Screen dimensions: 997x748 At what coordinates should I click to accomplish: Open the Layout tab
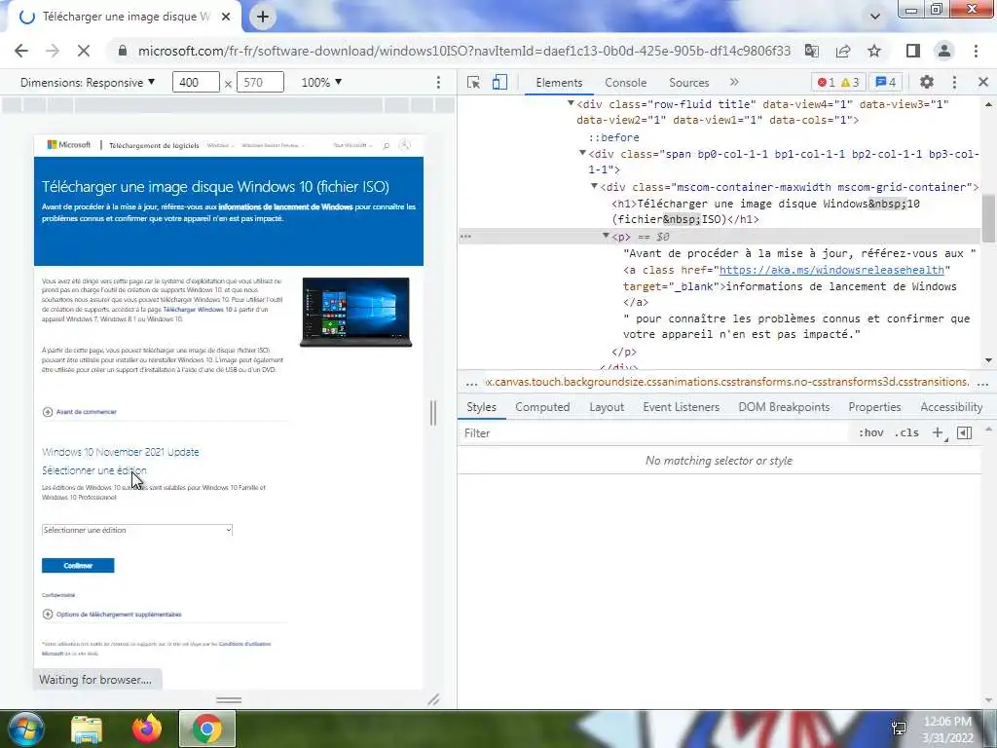[x=607, y=407]
